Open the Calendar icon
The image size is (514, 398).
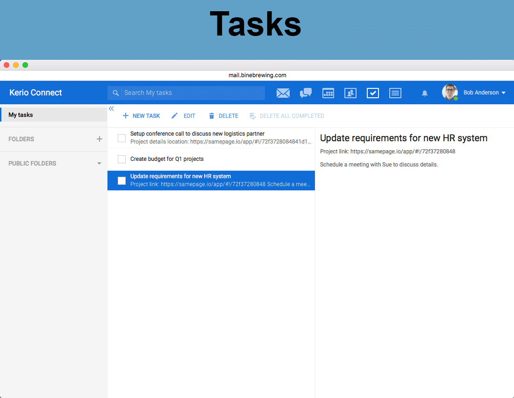click(328, 93)
